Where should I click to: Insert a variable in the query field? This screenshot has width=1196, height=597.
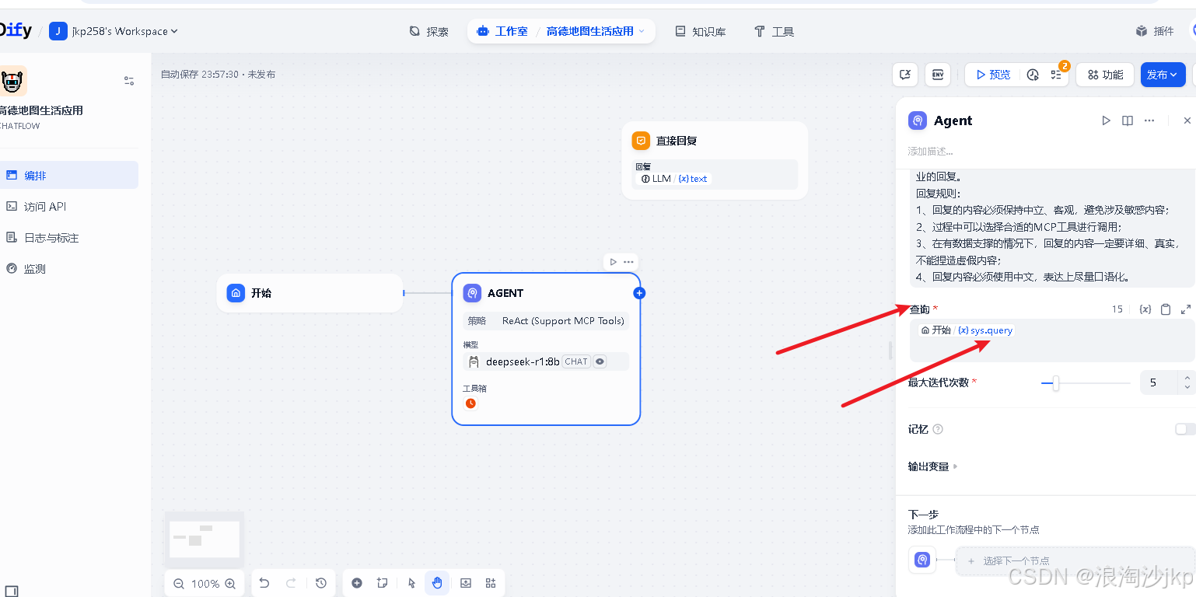point(1145,309)
